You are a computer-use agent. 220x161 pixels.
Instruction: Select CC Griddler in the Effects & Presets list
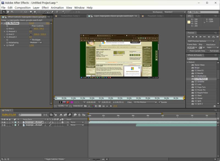tap(199, 82)
